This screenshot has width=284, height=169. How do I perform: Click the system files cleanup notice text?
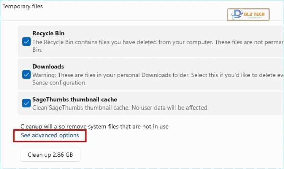coord(94,127)
